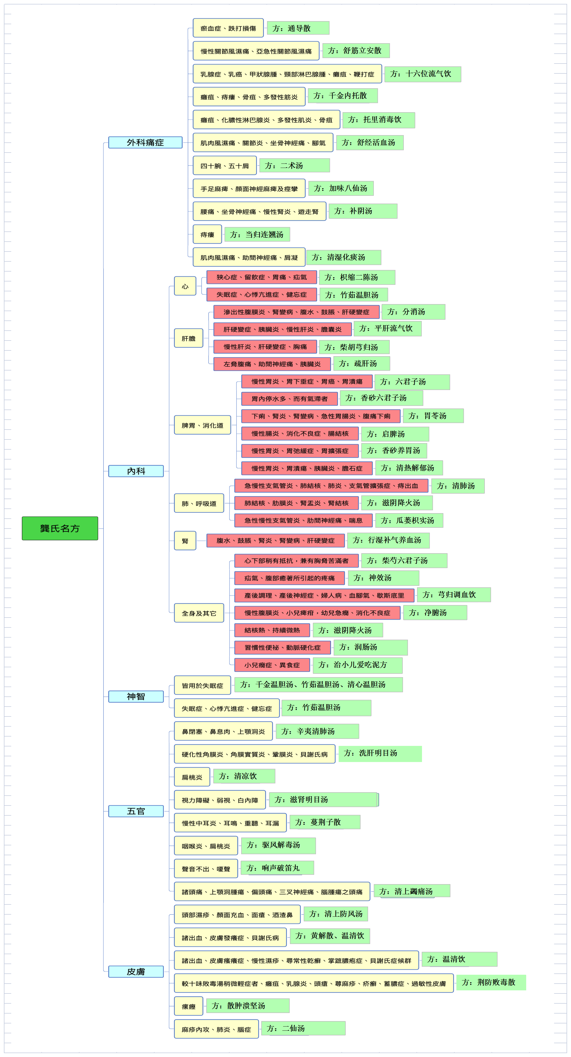Select the 方:加味八仙汤 formula node
The width and height of the screenshot is (571, 1057).
pyautogui.click(x=341, y=188)
